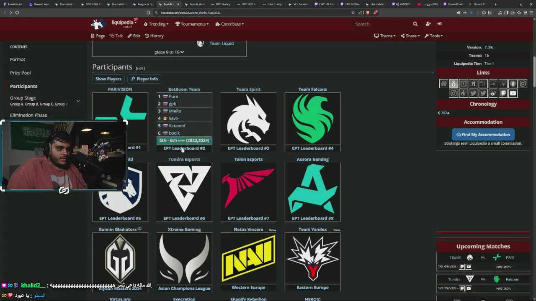Toggle the Player Info button
Image resolution: width=536 pixels, height=301 pixels.
144,79
